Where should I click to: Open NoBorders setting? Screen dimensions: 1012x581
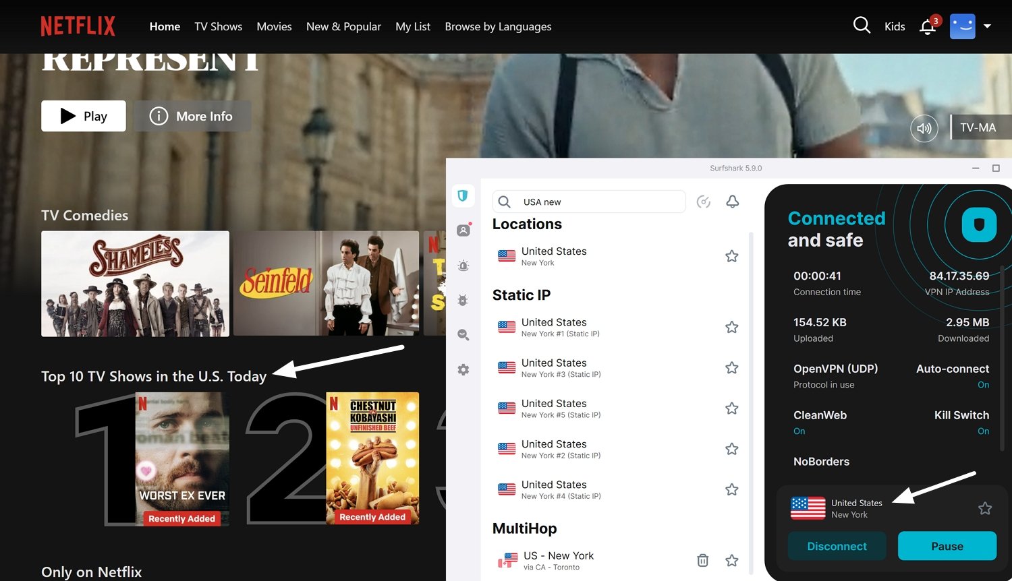point(821,462)
